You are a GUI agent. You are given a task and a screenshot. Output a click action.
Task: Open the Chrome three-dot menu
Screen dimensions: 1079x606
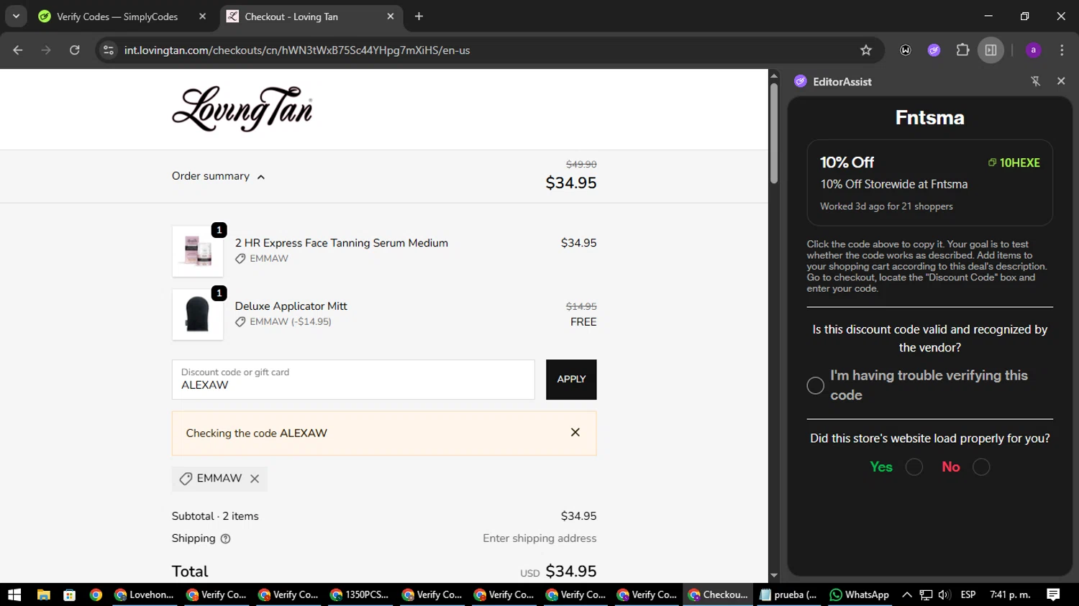tap(1062, 50)
